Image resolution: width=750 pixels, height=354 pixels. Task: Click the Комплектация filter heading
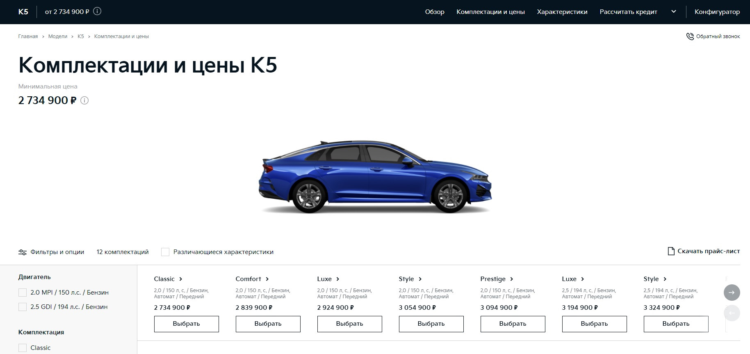point(41,332)
